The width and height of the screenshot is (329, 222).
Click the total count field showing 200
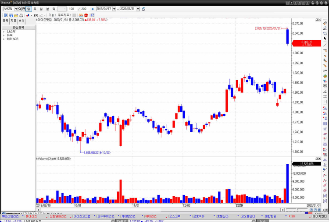click(84, 9)
